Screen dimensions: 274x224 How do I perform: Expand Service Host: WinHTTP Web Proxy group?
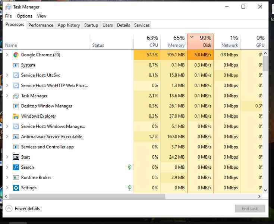tap(7, 85)
